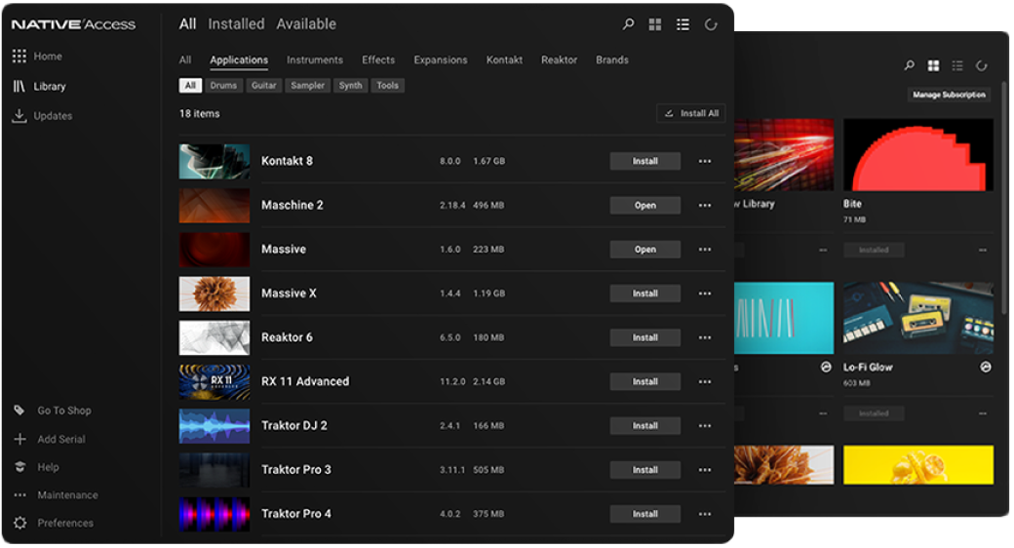This screenshot has width=1014, height=548.
Task: Click the search magnifier in front window
Action: pyautogui.click(x=628, y=24)
